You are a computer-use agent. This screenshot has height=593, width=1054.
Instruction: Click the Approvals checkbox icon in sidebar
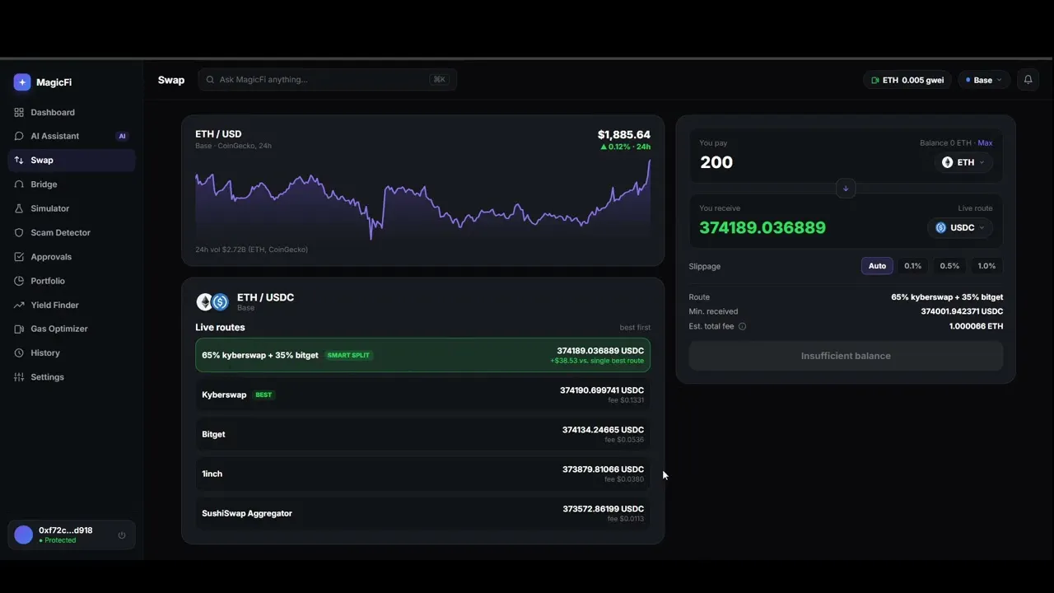(x=19, y=257)
